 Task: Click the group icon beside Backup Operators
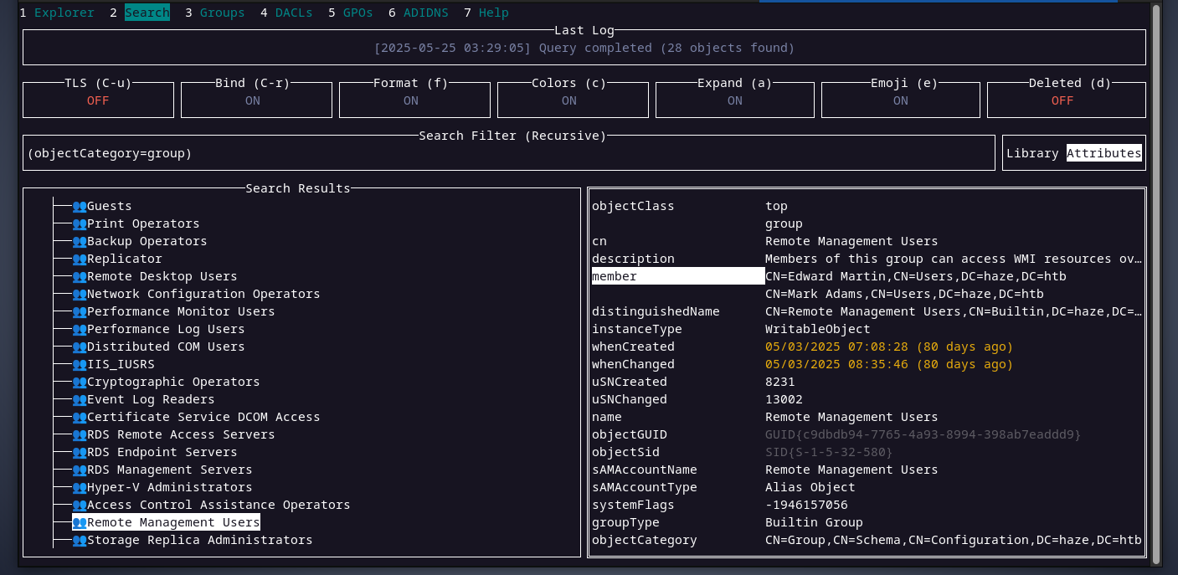(x=80, y=241)
